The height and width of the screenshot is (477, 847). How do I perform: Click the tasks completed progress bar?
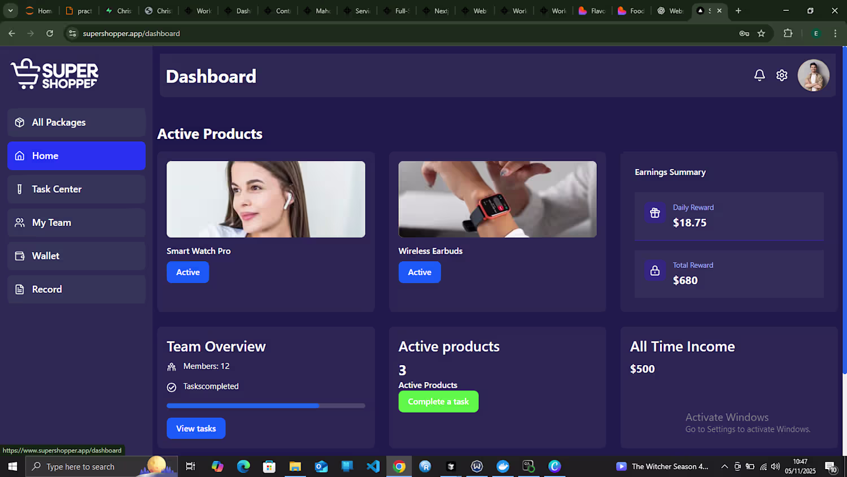(x=266, y=406)
